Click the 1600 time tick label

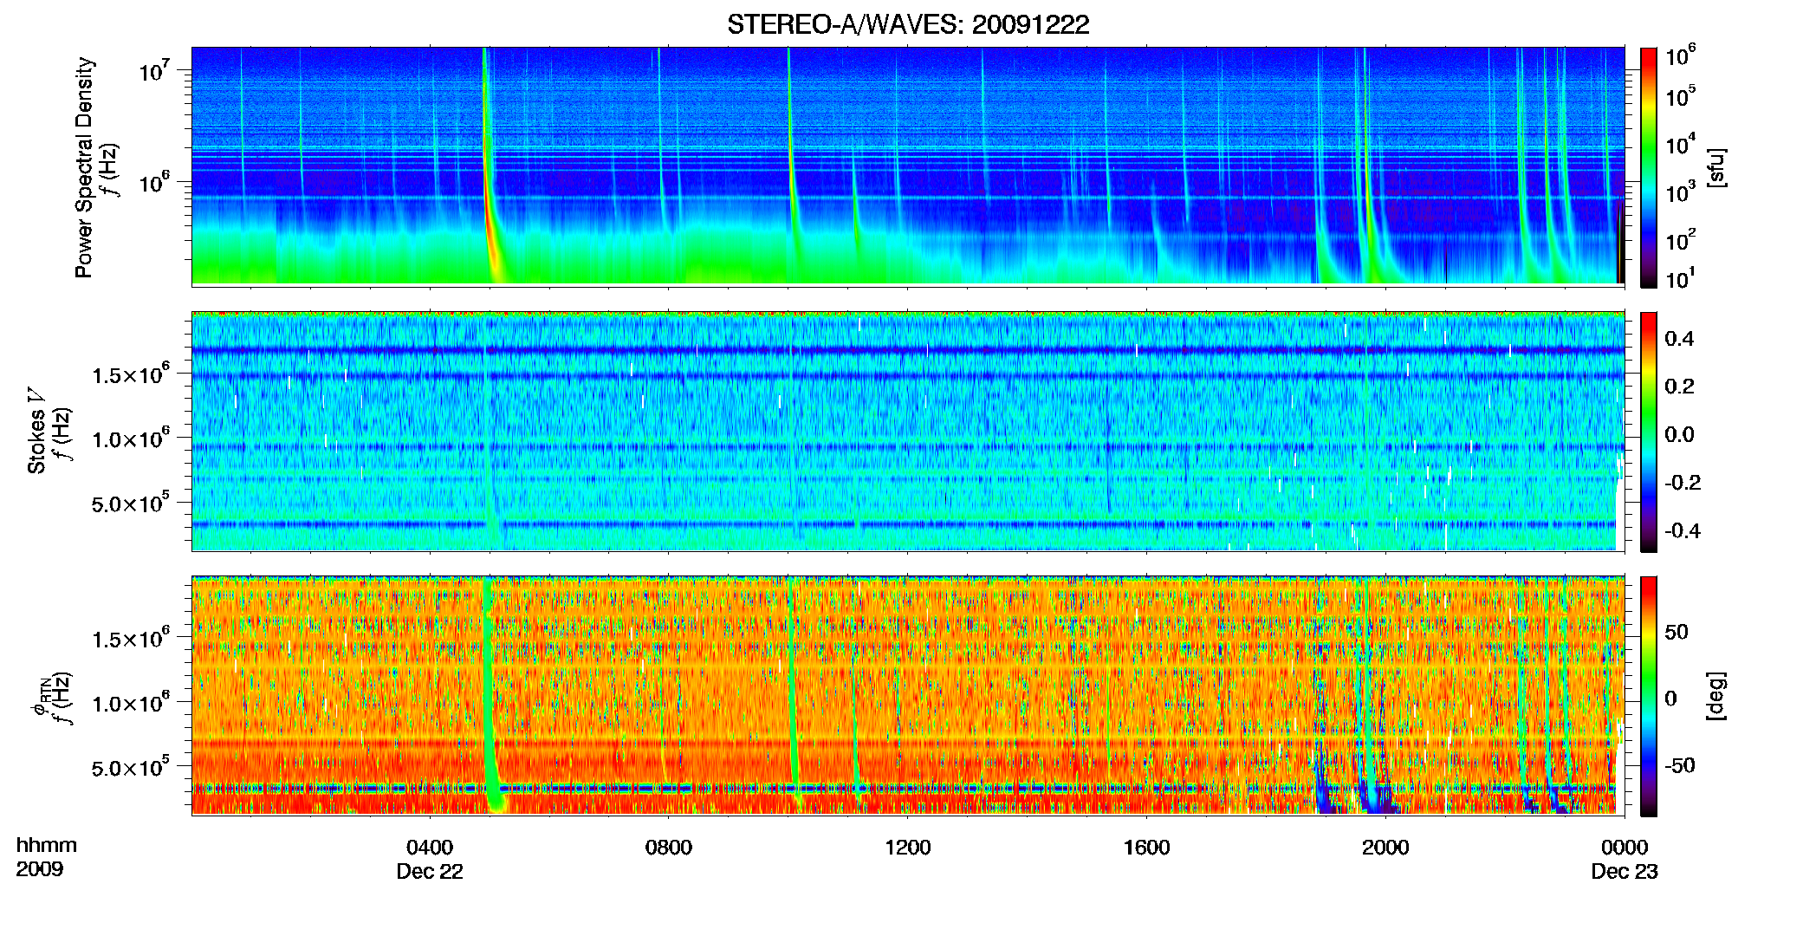tap(1147, 848)
